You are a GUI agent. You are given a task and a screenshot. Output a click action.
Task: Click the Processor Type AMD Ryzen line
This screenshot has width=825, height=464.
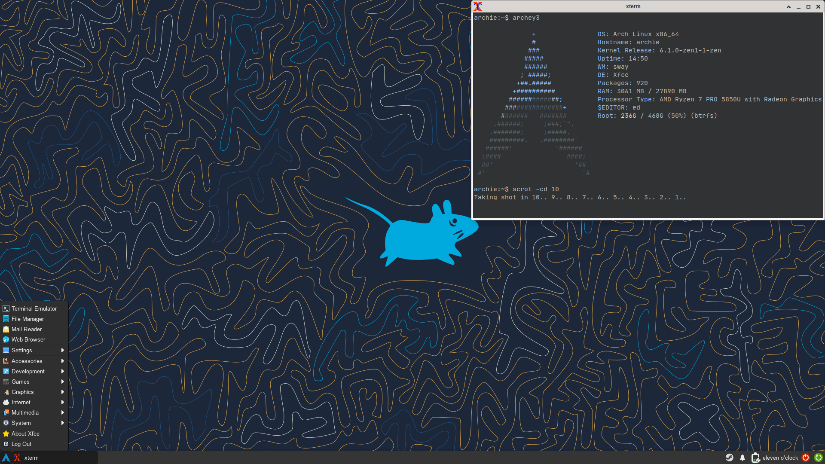point(709,99)
